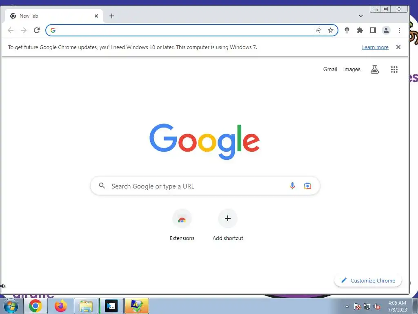Launch Firefox from the taskbar
This screenshot has height=314, width=418.
pos(61,306)
